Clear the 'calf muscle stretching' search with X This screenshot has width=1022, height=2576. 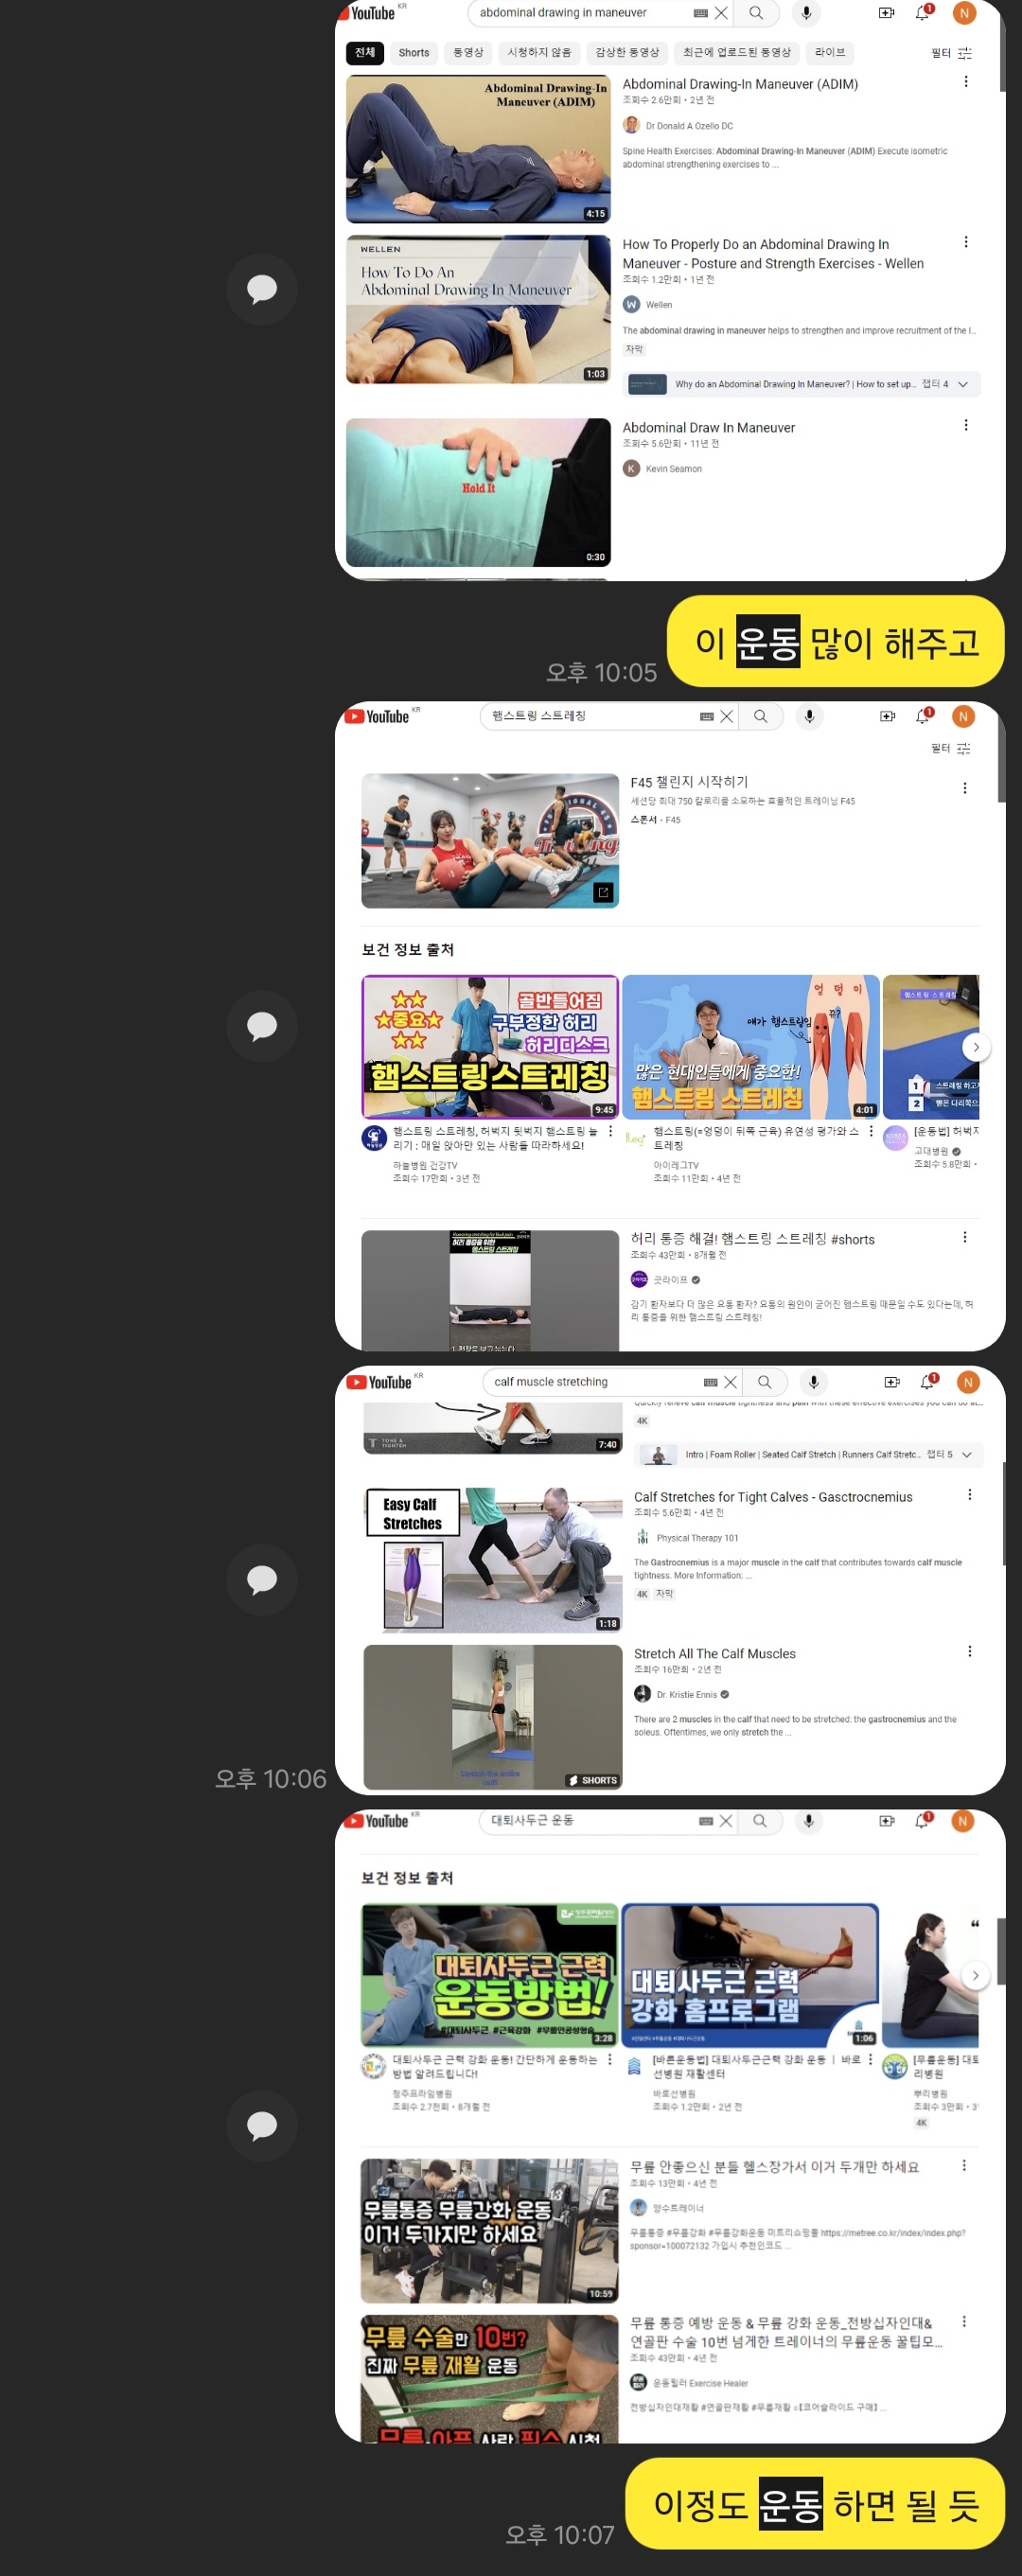click(x=731, y=1382)
